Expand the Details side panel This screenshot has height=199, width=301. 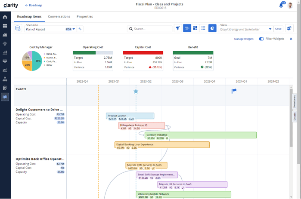295,116
